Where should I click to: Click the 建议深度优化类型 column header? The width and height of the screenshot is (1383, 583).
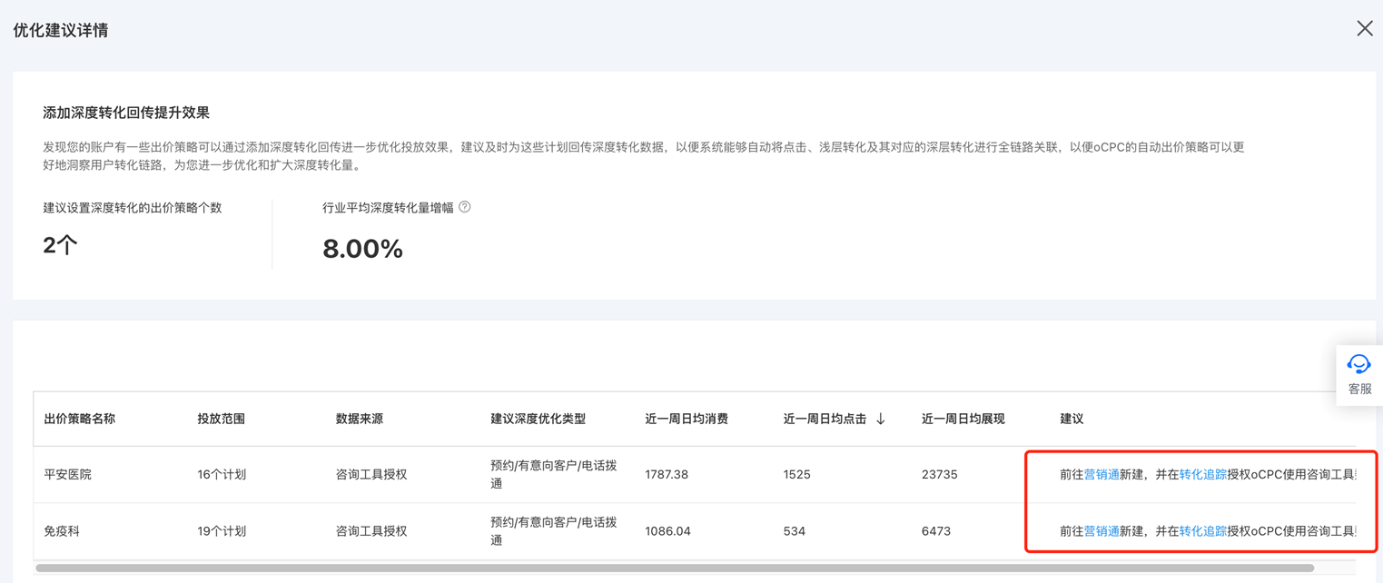coord(538,419)
